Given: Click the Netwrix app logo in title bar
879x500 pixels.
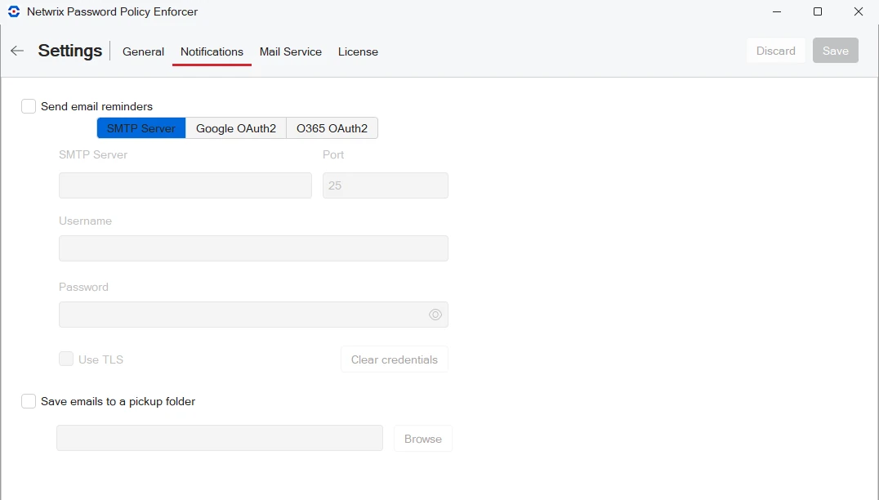Looking at the screenshot, I should point(13,12).
